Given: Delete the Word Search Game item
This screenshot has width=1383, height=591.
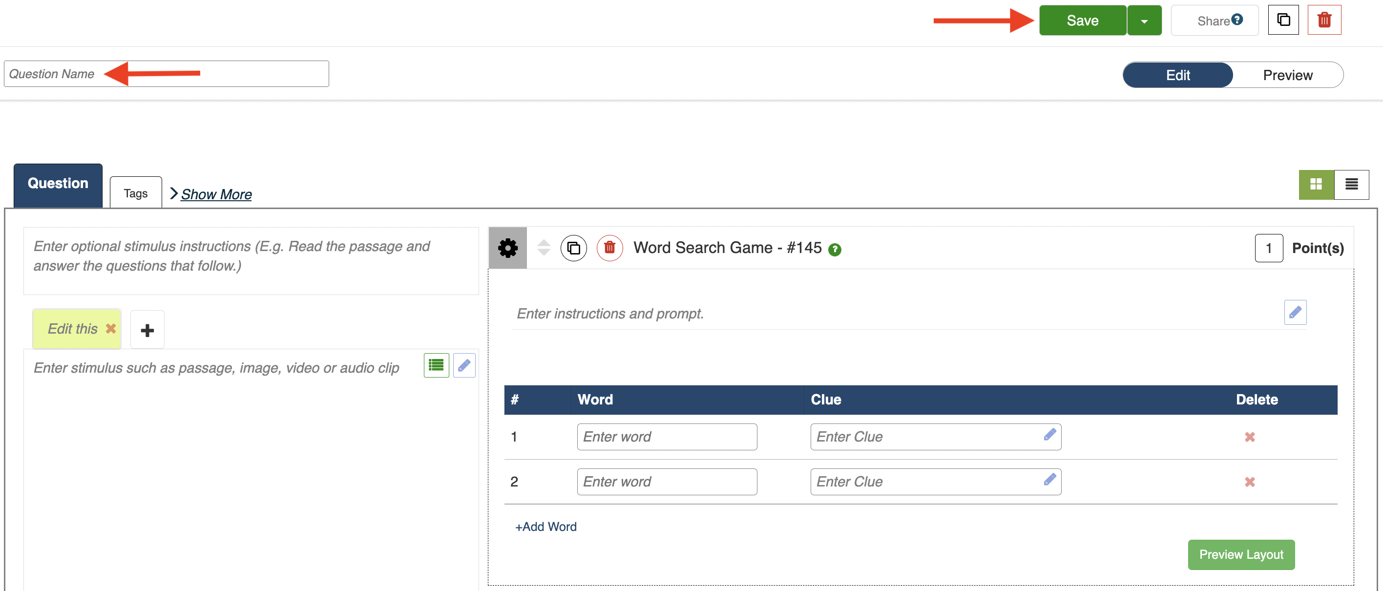Looking at the screenshot, I should [x=609, y=248].
